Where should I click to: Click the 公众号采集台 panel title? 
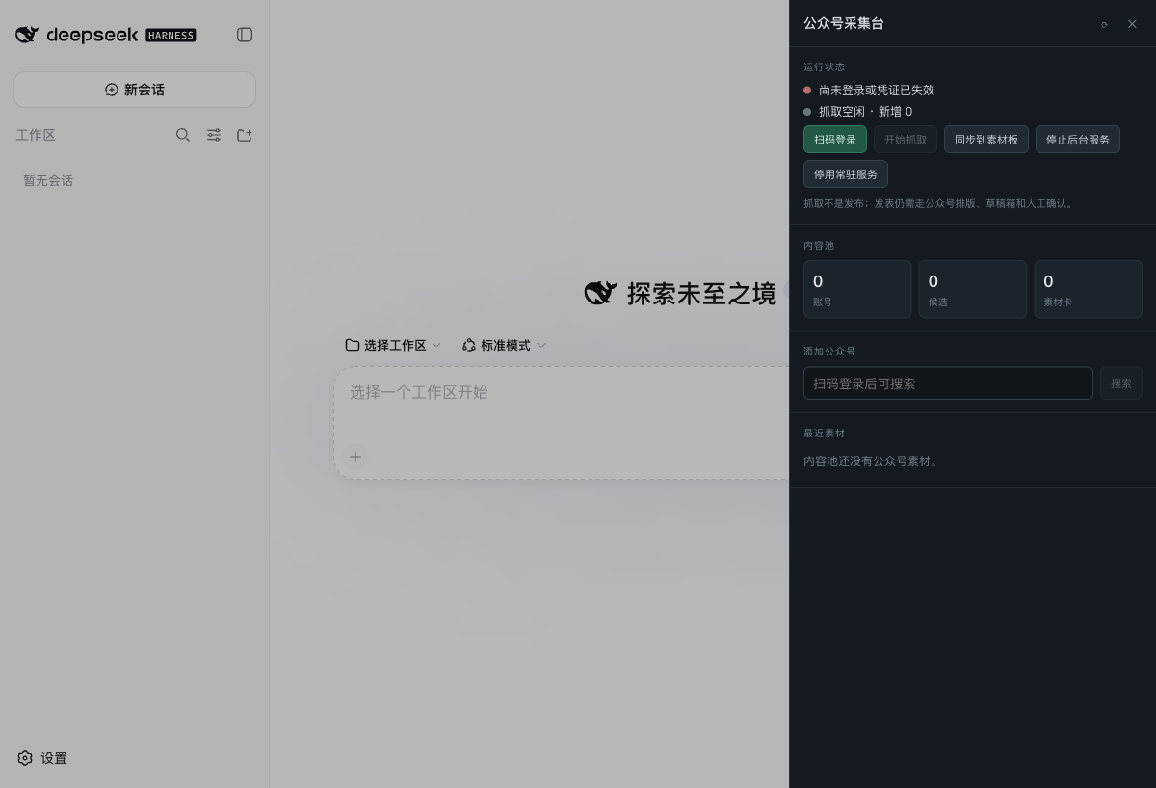(x=844, y=23)
